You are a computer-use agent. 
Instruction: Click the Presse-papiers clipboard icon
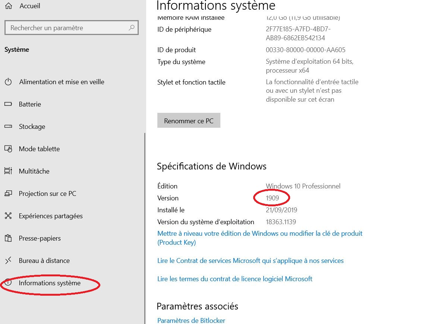point(8,238)
